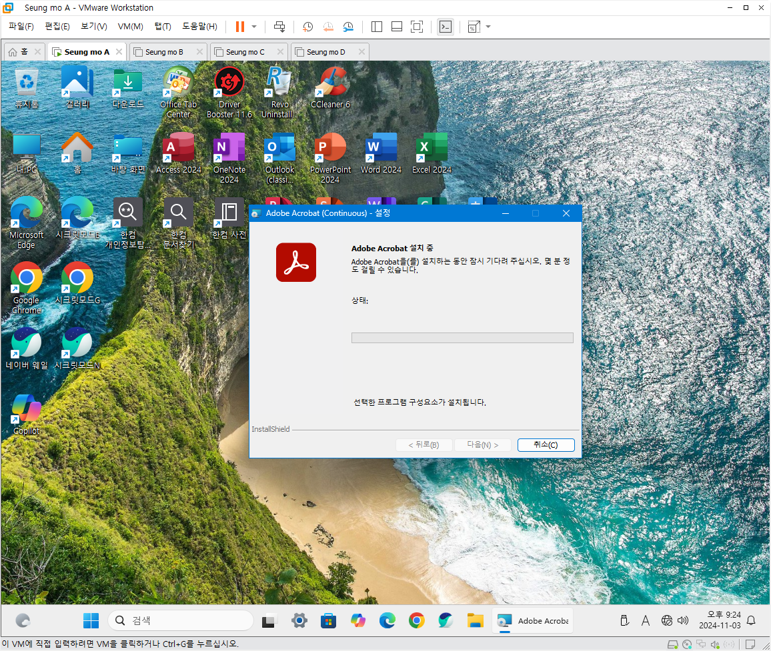Open the VM(M) menu
The width and height of the screenshot is (771, 651).
130,27
